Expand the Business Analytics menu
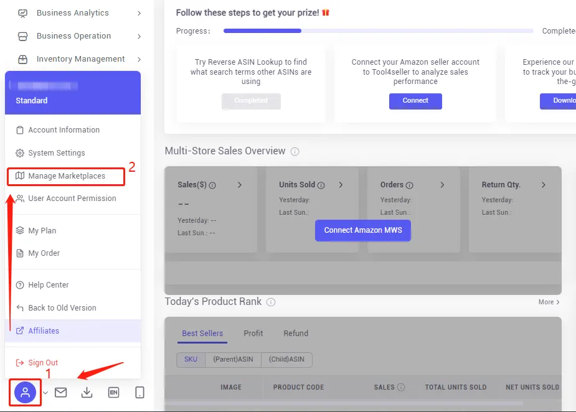This screenshot has height=412, width=576. pyautogui.click(x=72, y=12)
